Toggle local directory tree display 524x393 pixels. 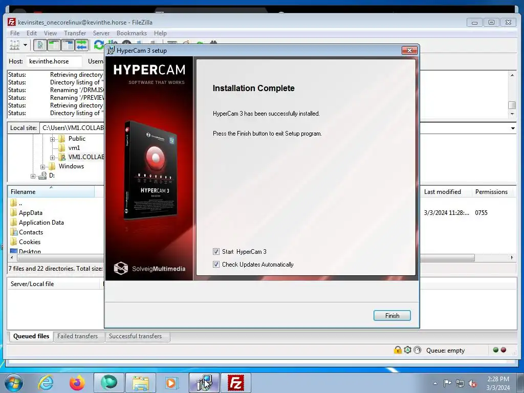54,45
